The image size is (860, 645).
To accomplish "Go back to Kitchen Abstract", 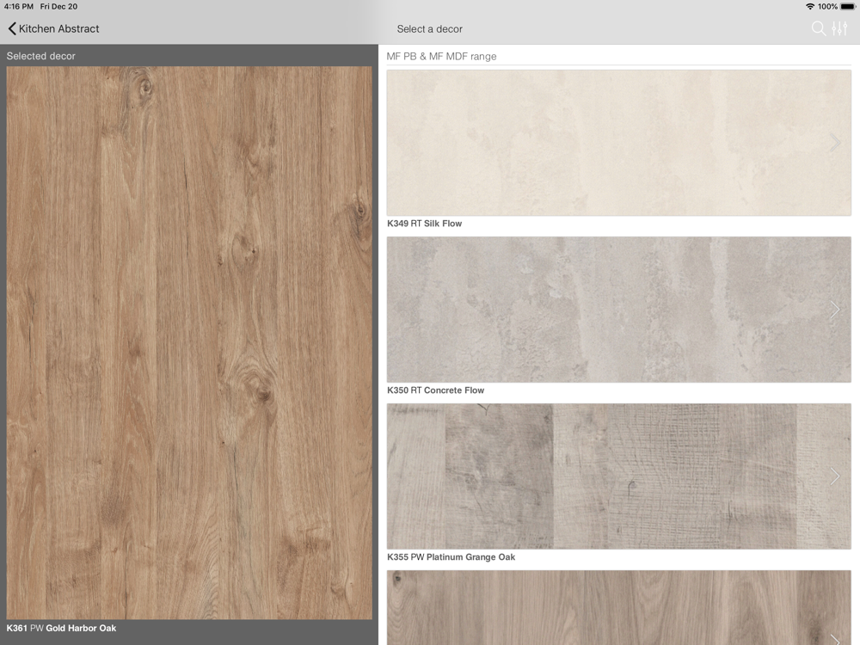I will point(53,28).
